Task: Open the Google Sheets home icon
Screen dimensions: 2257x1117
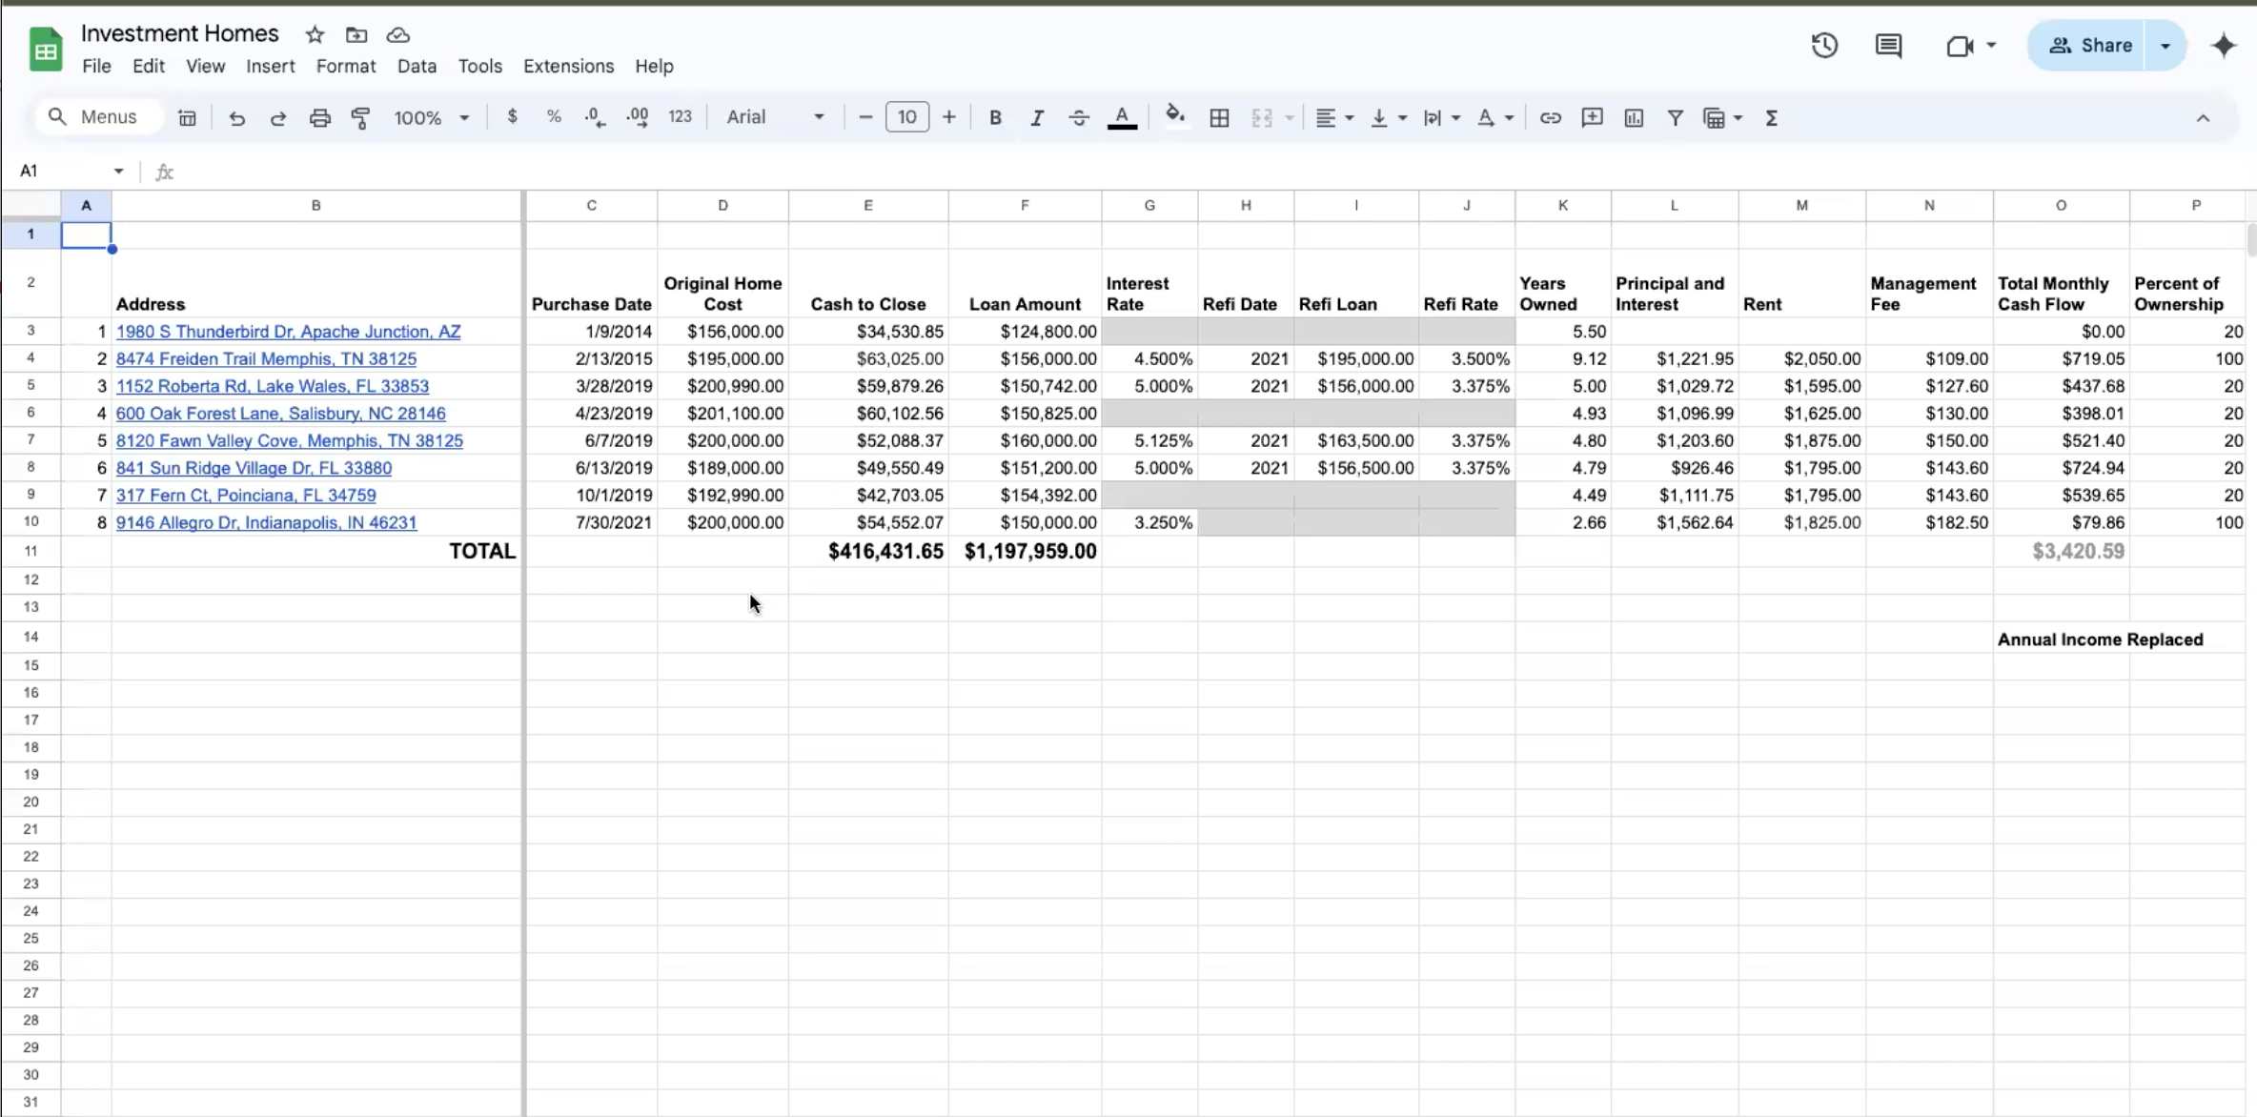Action: (45, 50)
